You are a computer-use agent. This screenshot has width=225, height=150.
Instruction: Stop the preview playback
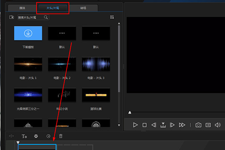tap(145, 125)
